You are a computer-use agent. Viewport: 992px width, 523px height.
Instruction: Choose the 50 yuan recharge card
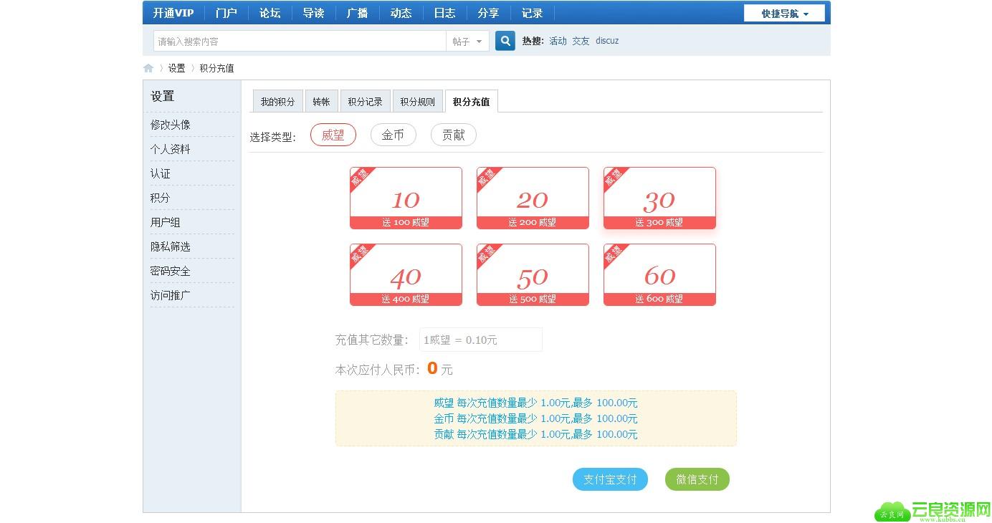[533, 275]
